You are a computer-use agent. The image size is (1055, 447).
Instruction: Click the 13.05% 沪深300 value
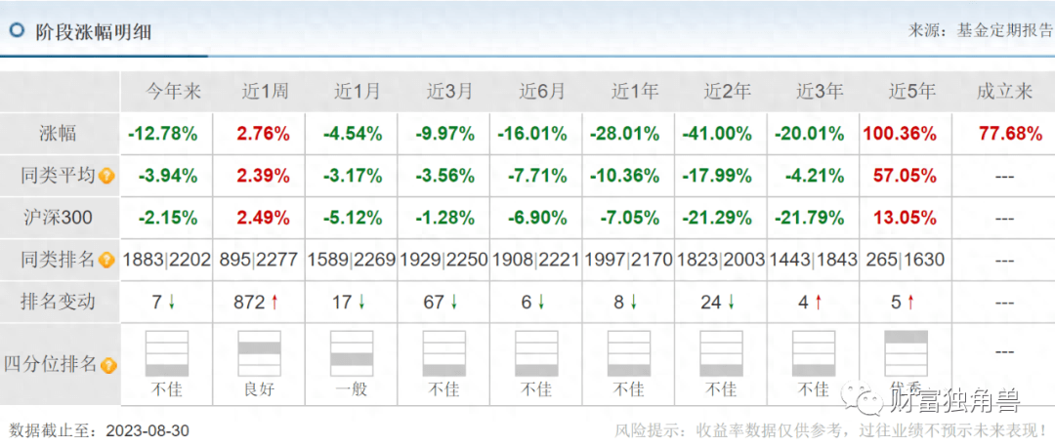point(905,219)
